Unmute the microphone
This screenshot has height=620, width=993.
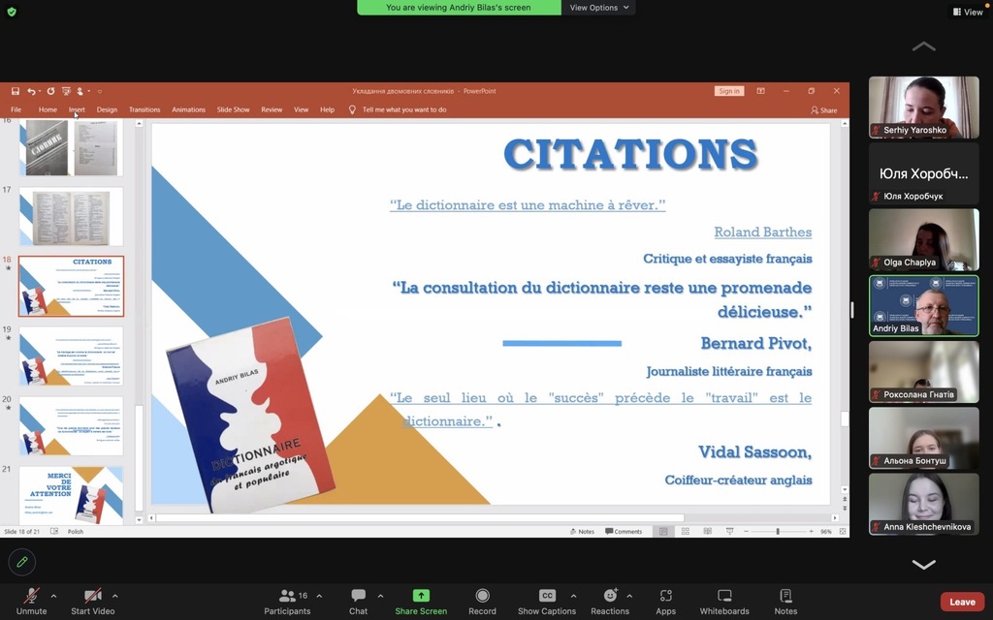pos(31,602)
